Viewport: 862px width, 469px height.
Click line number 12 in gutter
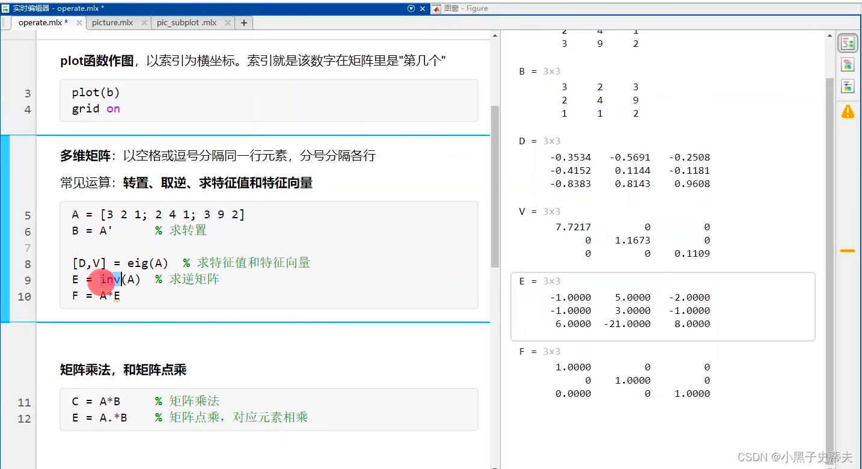point(24,418)
